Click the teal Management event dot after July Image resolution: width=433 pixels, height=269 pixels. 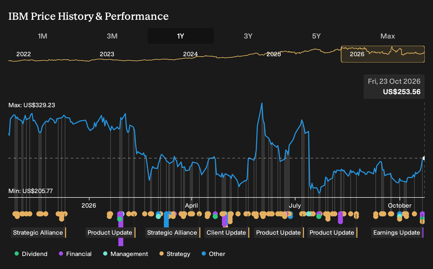309,214
